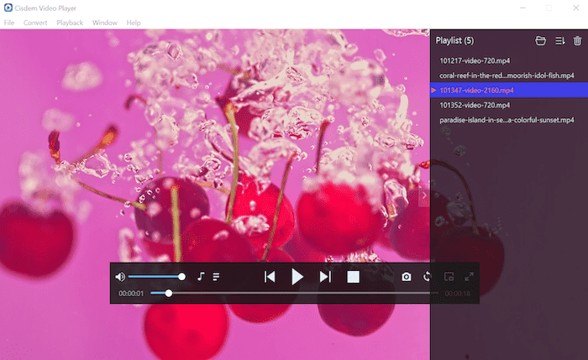Open the playlist sort order options
The image size is (588, 360).
tap(559, 40)
